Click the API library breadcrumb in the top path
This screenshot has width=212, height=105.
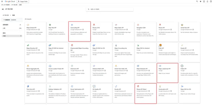pos(14,5)
